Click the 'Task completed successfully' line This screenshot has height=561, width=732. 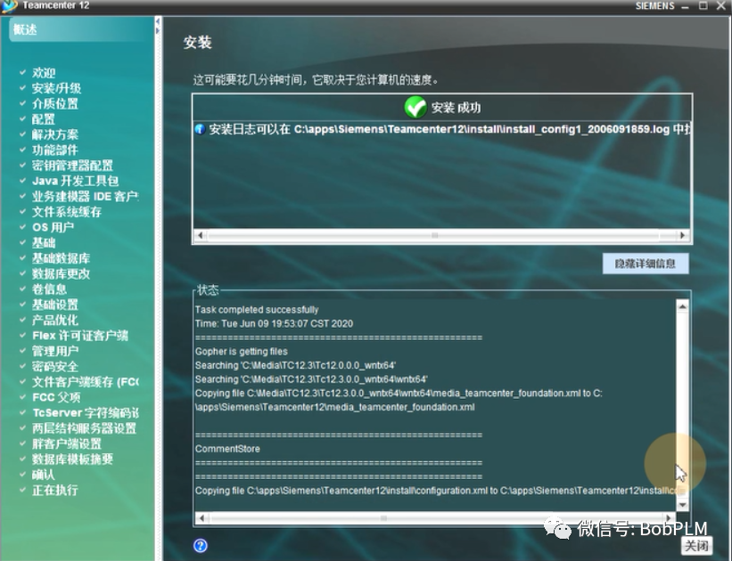click(x=257, y=310)
